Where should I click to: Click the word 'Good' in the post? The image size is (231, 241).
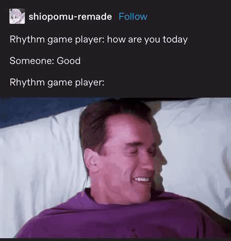(69, 61)
